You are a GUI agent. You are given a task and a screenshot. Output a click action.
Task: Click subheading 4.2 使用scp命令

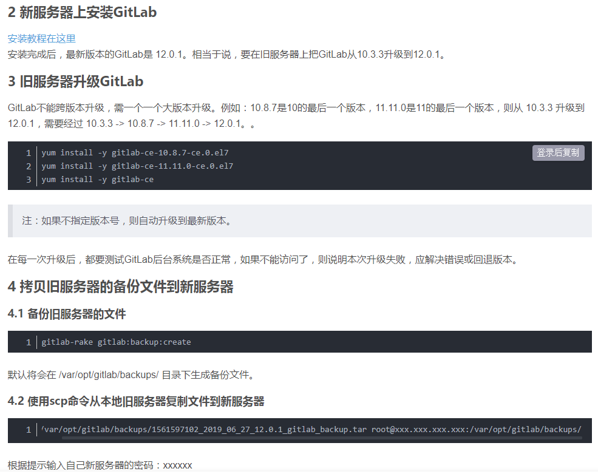point(136,401)
